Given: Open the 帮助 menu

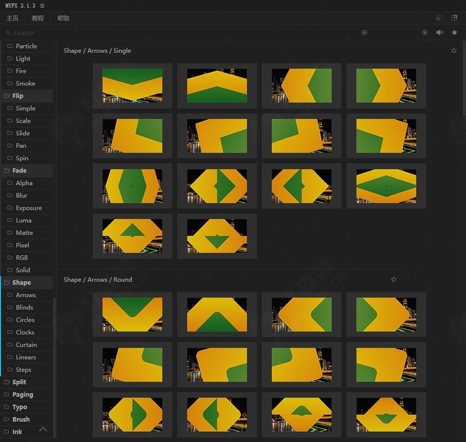Looking at the screenshot, I should click(x=63, y=18).
